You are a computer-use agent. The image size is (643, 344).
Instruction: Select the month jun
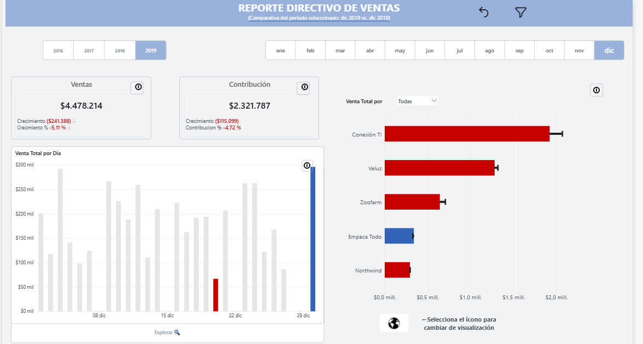(x=430, y=50)
